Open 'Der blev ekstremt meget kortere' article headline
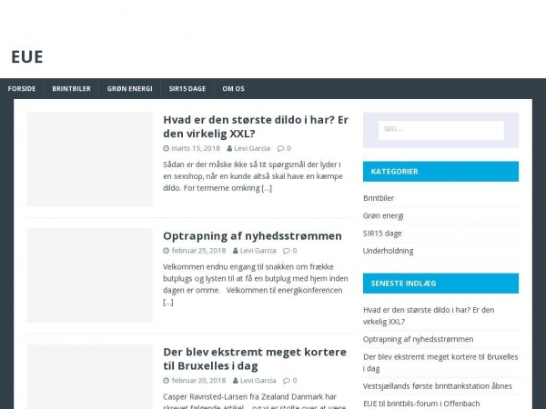 255,359
